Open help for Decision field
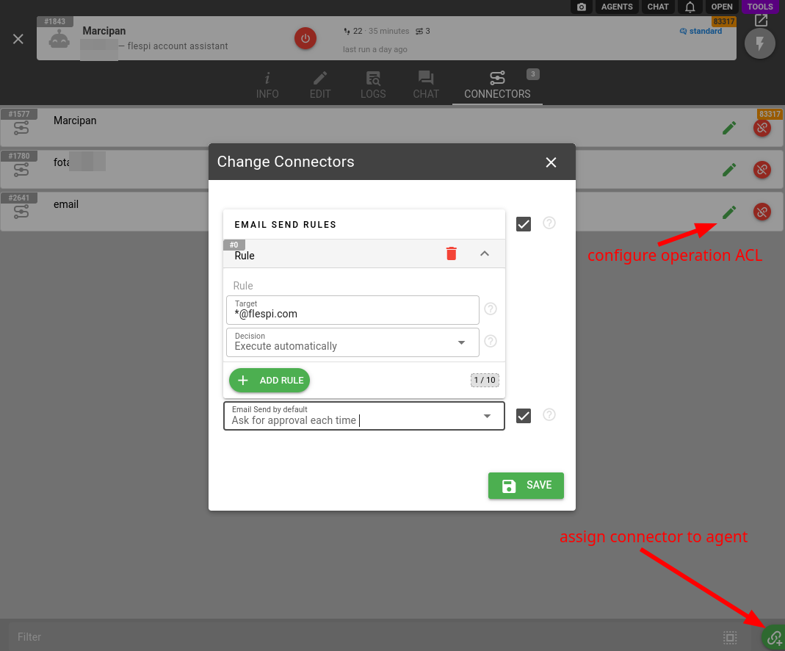Image resolution: width=785 pixels, height=651 pixels. click(x=491, y=342)
